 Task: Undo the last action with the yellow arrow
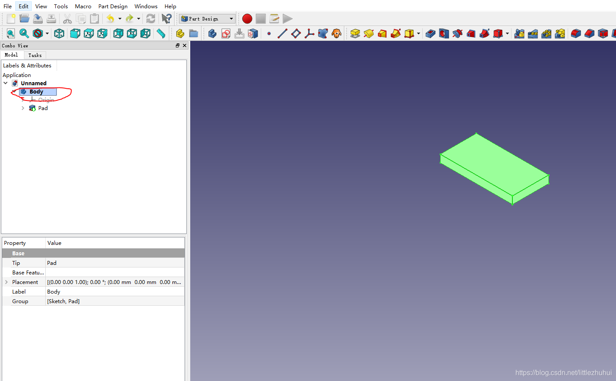111,19
